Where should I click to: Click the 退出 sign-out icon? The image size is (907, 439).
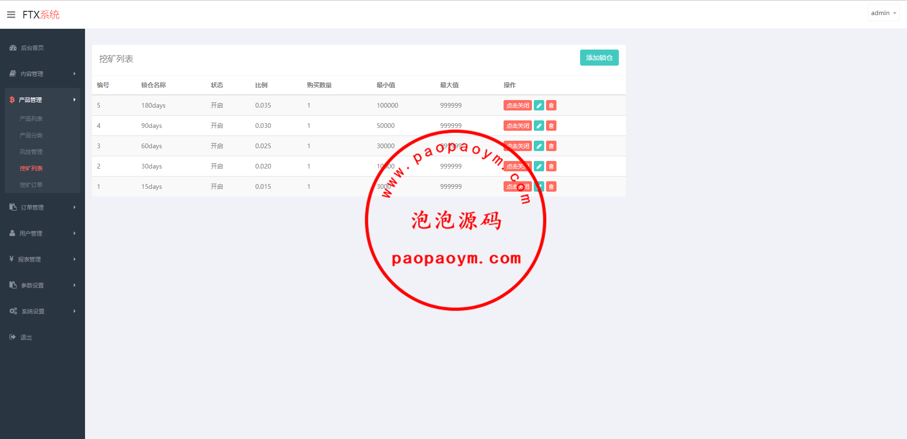(13, 337)
